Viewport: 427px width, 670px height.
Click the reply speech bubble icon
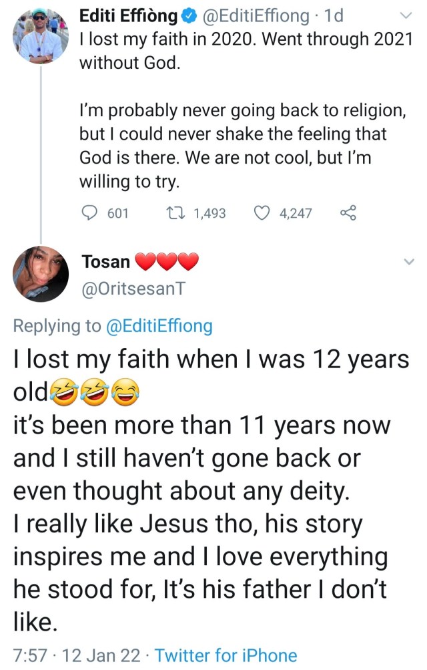point(89,213)
